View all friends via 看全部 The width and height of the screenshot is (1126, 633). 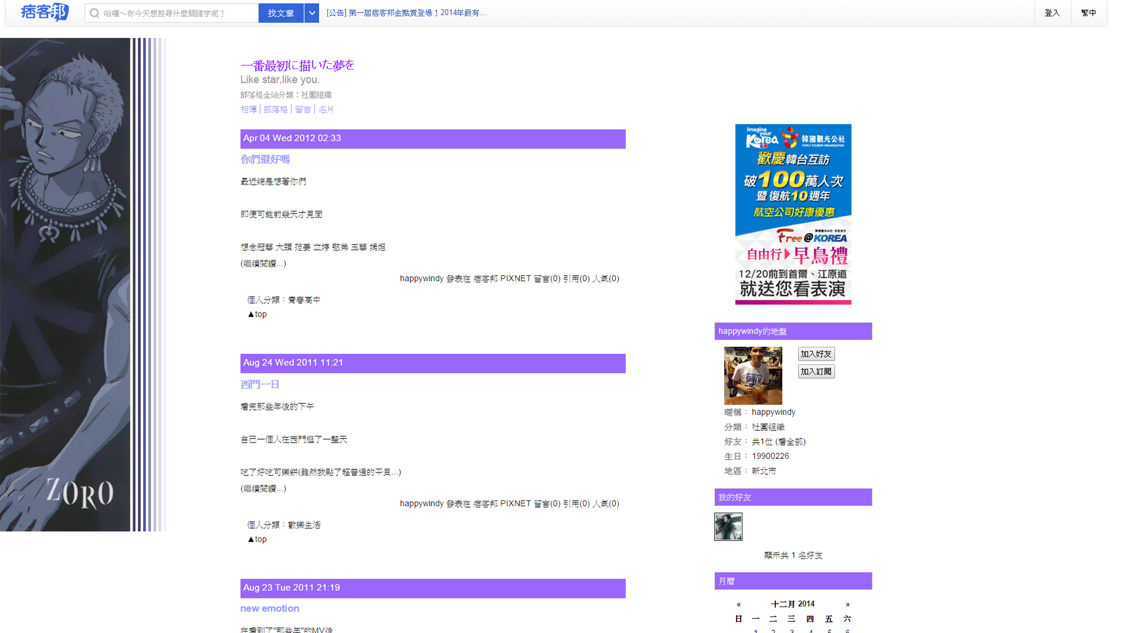click(x=791, y=442)
